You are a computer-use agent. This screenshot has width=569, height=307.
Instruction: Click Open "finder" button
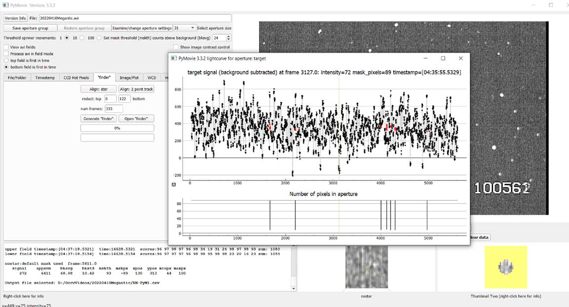136,119
